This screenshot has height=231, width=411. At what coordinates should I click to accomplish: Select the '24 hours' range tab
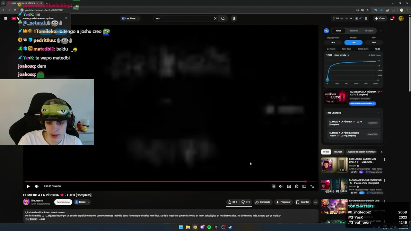331,49
